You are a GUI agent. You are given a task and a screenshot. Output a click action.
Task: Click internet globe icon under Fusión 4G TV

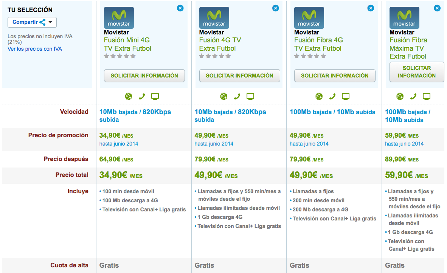224,96
